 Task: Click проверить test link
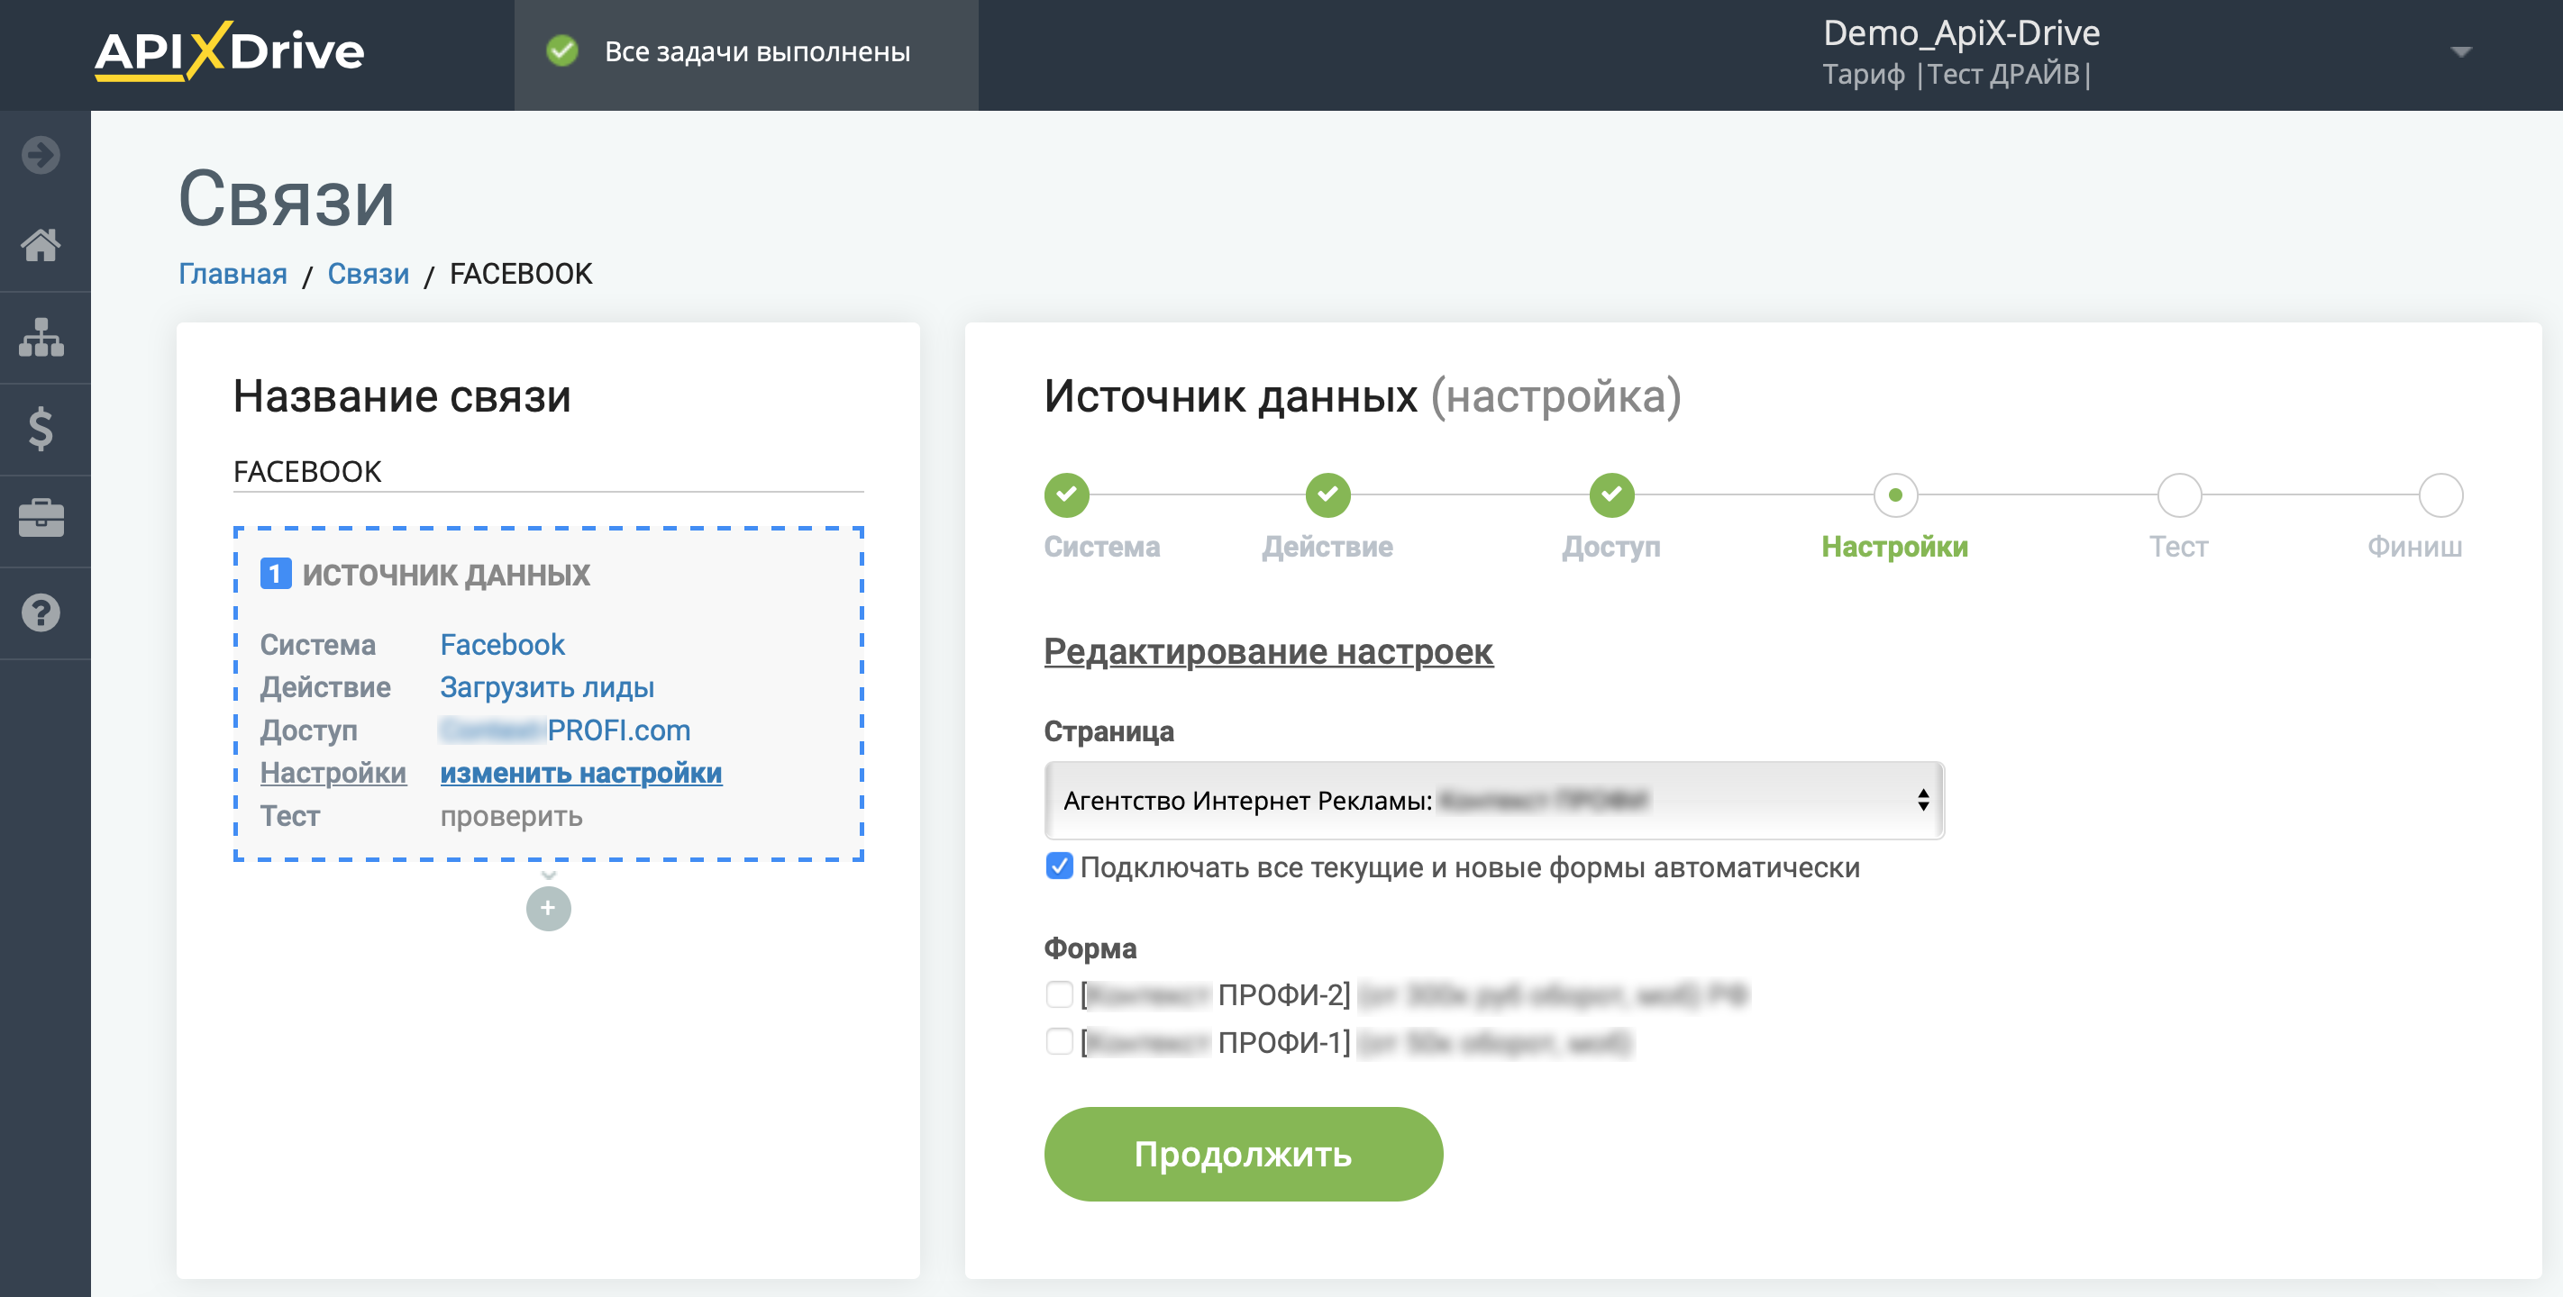pos(511,816)
